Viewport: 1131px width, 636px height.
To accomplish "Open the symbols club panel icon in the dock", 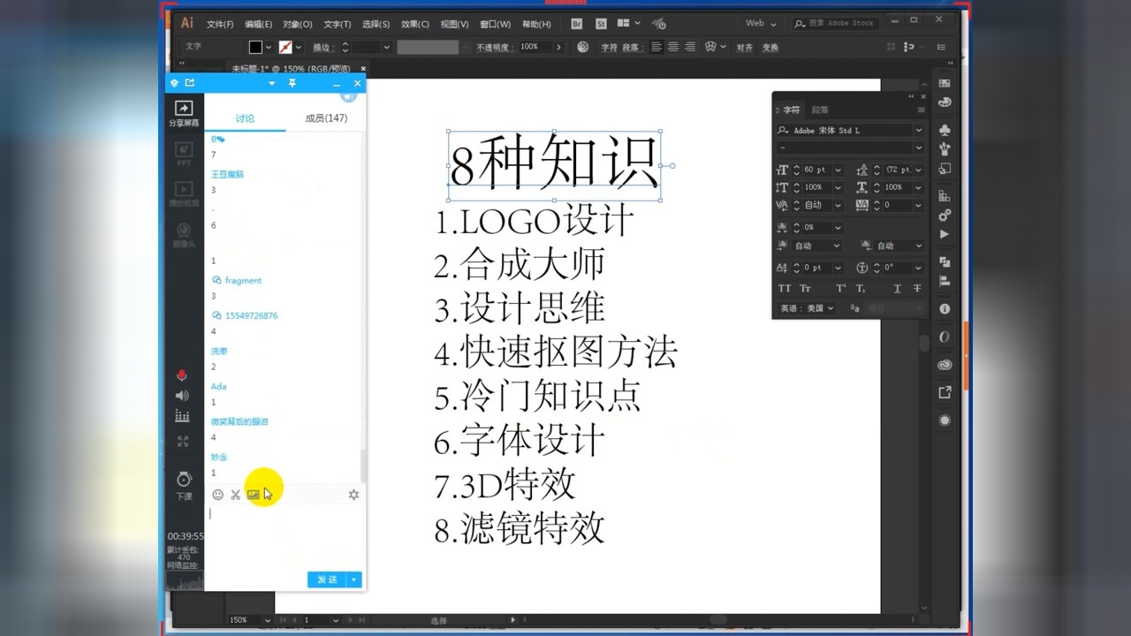I will 945,131.
